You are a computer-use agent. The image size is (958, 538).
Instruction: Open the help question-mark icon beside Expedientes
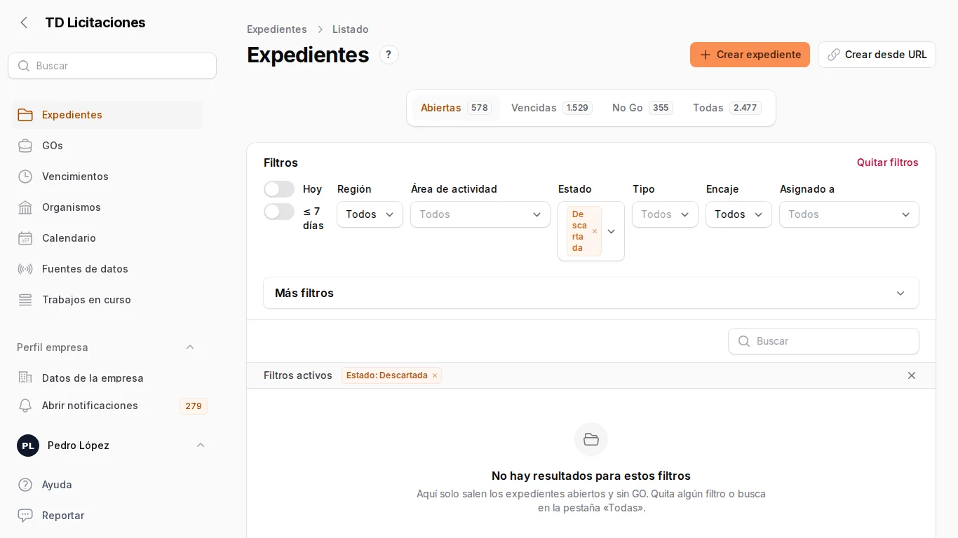[x=389, y=55]
